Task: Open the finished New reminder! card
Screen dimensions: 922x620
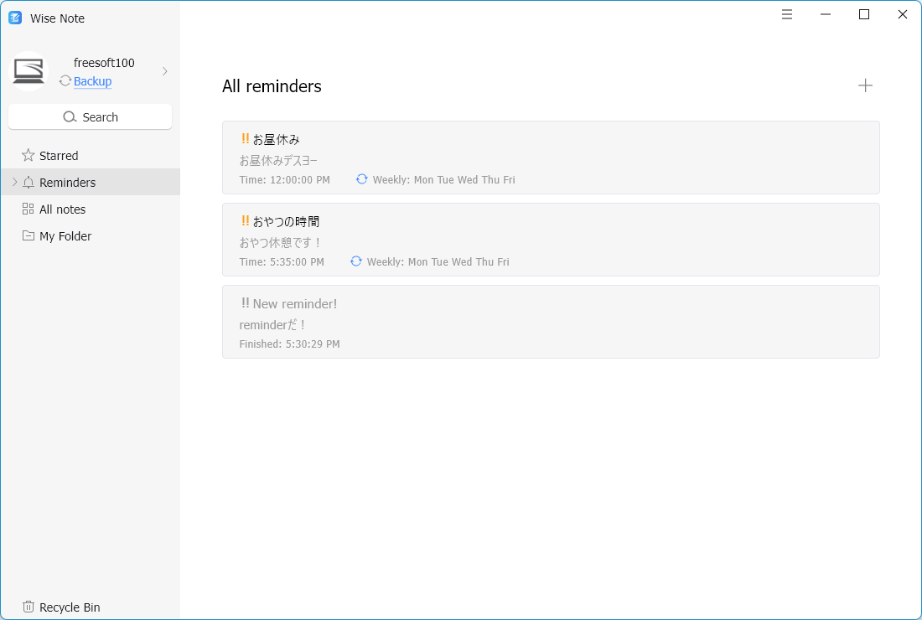Action: coord(550,322)
